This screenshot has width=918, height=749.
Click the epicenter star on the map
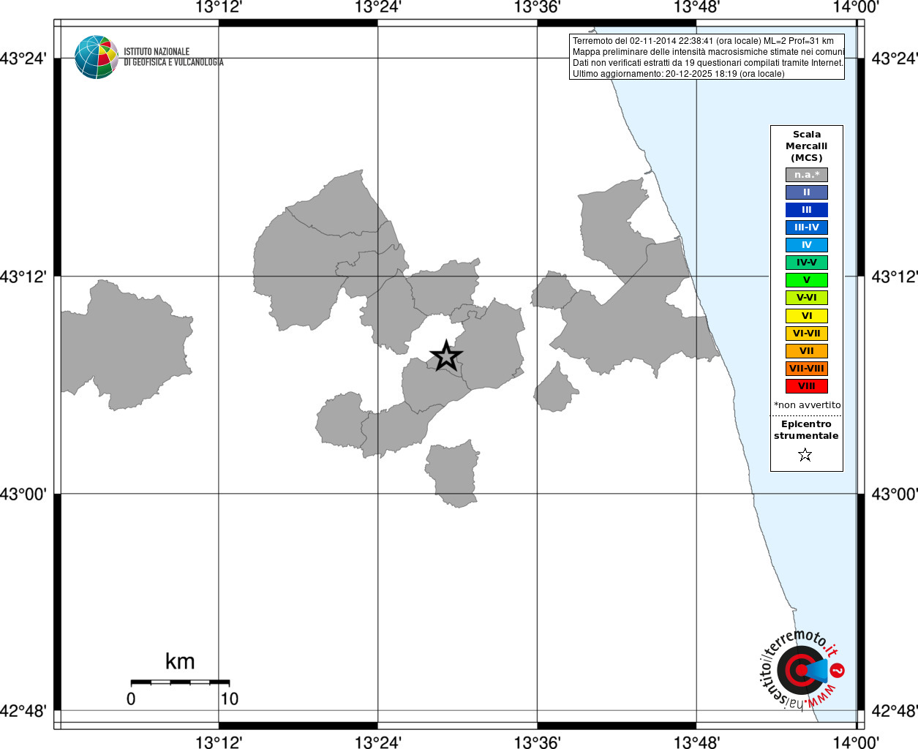tap(446, 356)
